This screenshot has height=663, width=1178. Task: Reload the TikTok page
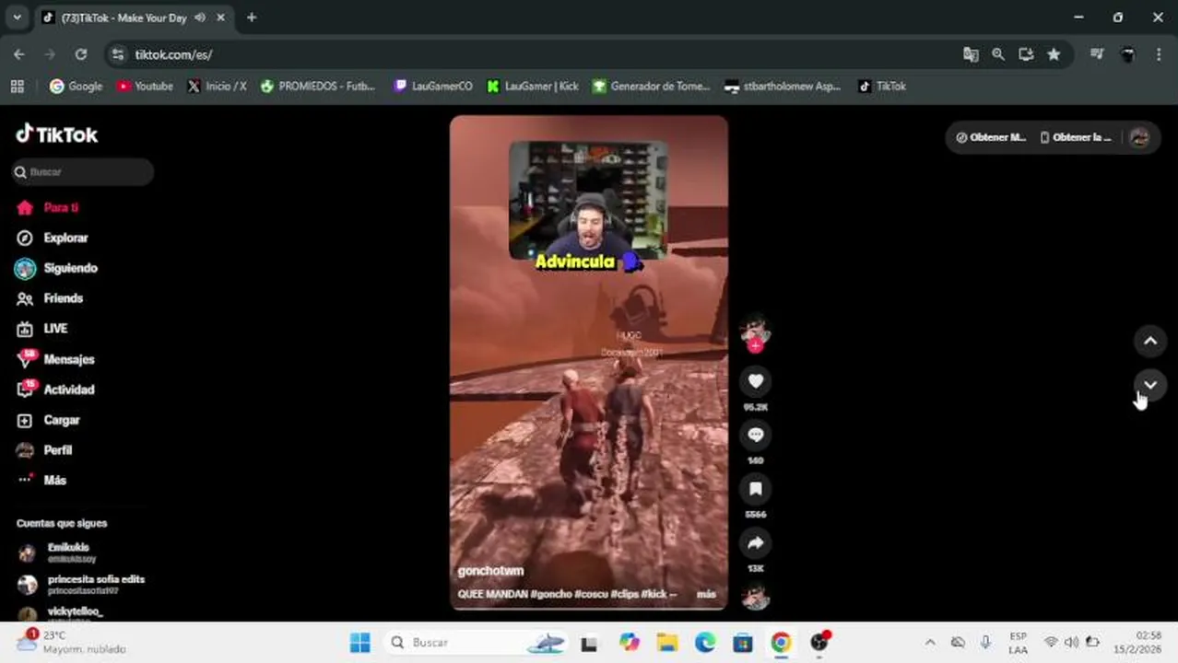pos(81,54)
